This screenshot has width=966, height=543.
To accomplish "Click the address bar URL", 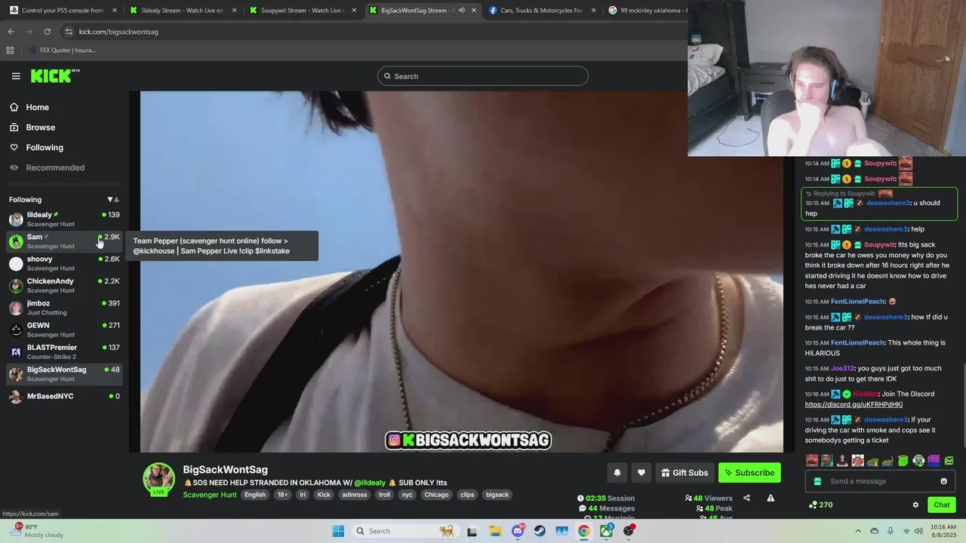I will coord(118,32).
